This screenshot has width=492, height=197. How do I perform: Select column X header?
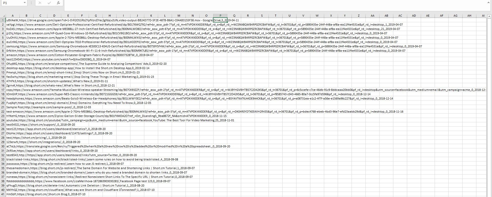[331, 16]
